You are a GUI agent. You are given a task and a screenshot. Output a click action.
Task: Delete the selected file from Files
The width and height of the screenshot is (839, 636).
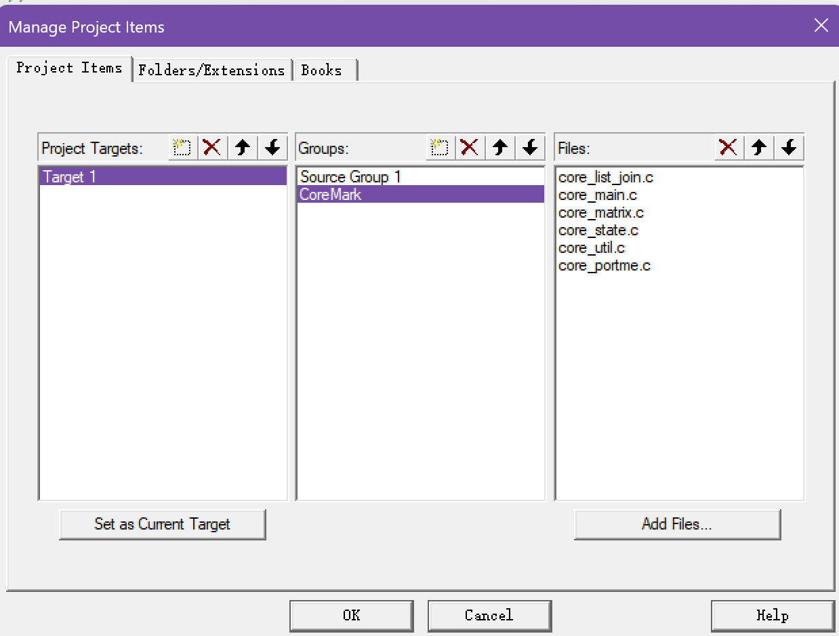[729, 147]
